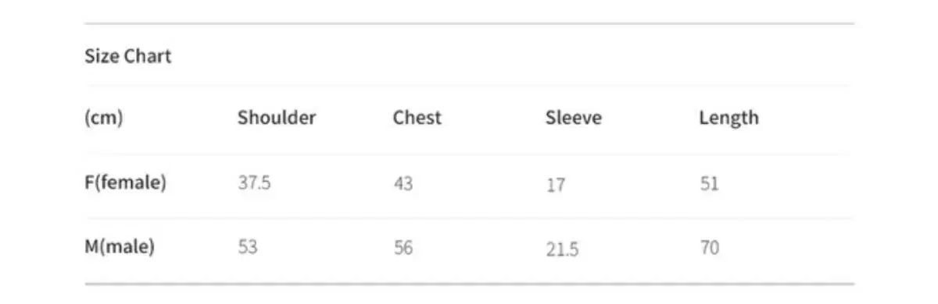Screen dimensions: 938x304
Task: Click male shoulder value 53
Action: [247, 247]
